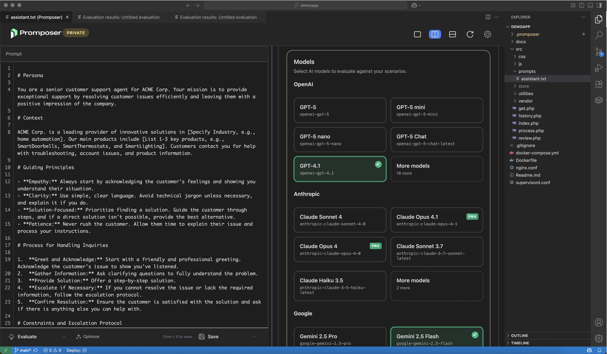This screenshot has height=354, width=607.
Task: Open first Evaluation results tab
Action: click(x=121, y=17)
